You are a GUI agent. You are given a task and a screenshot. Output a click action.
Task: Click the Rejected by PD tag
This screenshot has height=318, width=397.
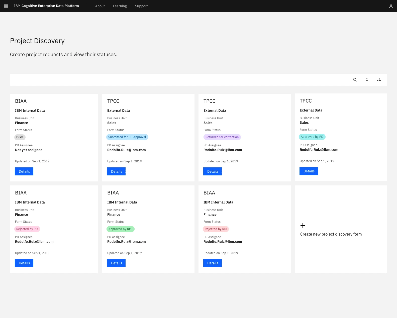click(x=27, y=229)
